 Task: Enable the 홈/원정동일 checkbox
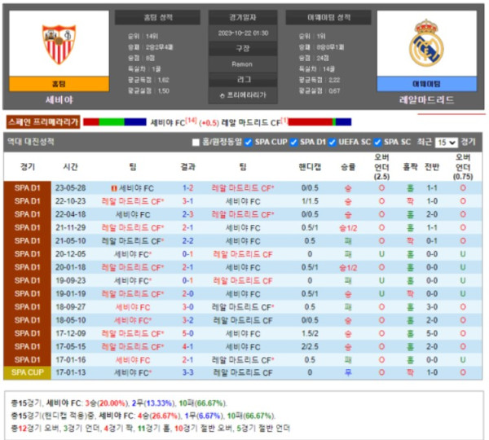pyautogui.click(x=195, y=142)
